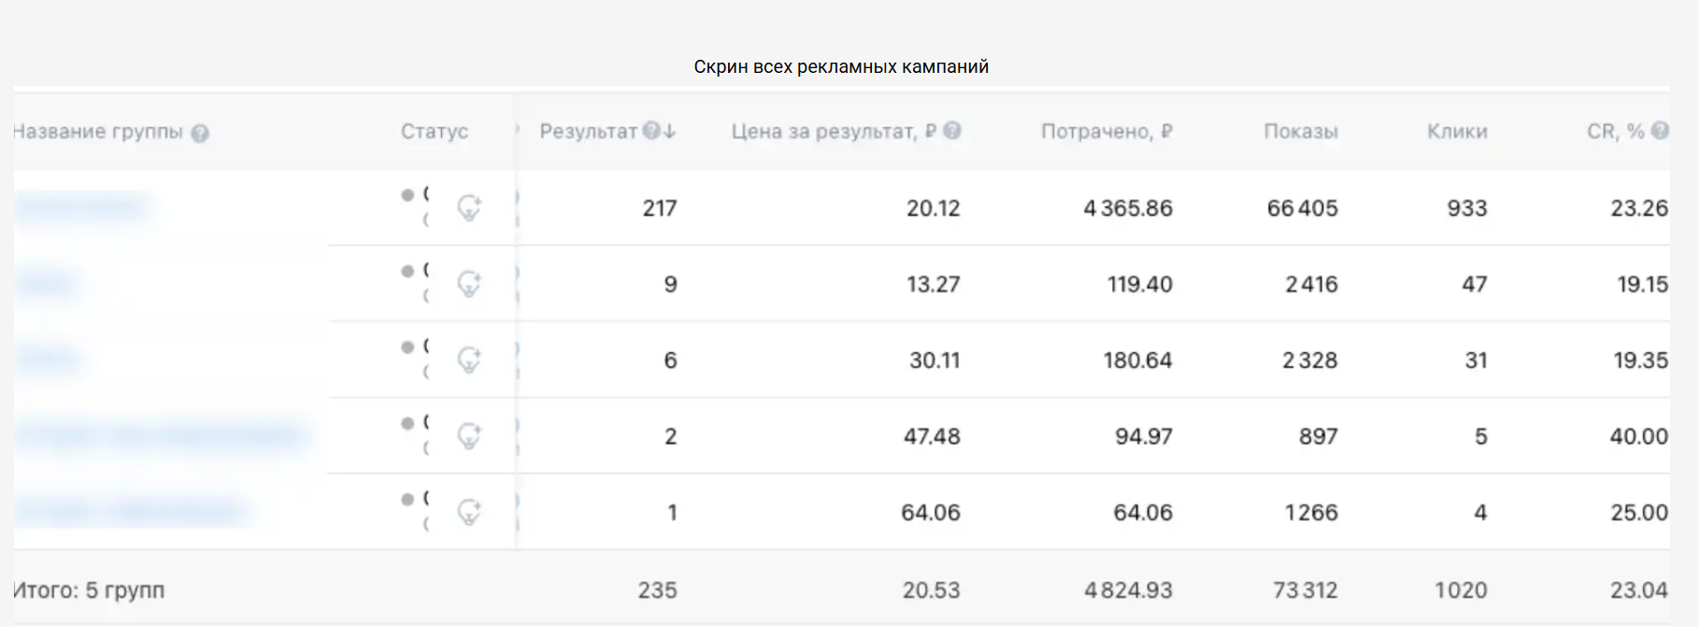Sort by Результат column header

[589, 132]
